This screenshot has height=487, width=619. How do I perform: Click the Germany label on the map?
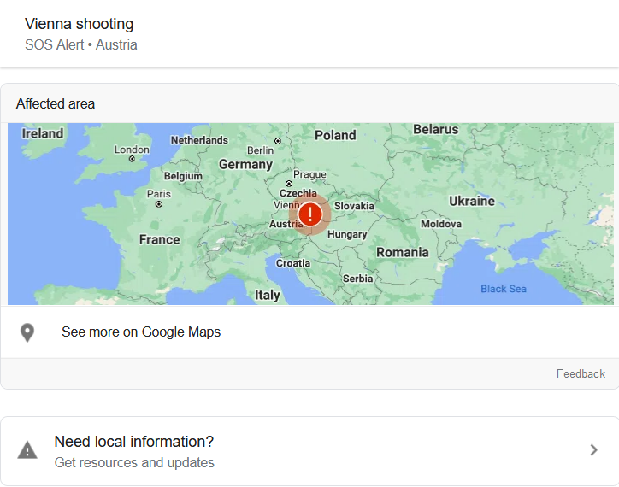tap(245, 164)
